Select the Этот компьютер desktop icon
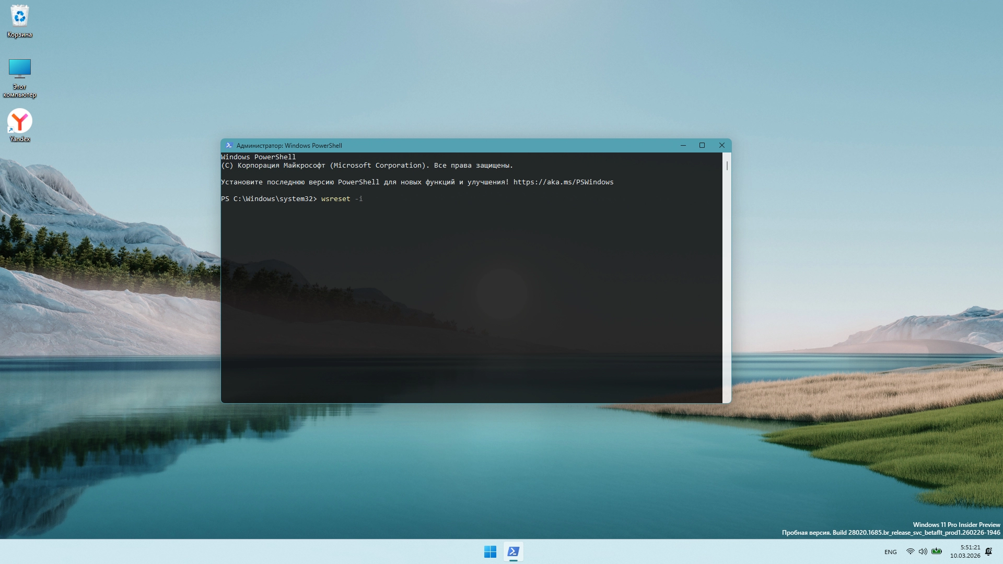 (19, 69)
